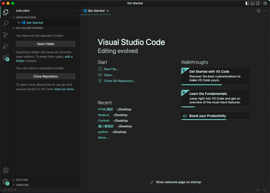Click the Open Folder button

tap(46, 44)
